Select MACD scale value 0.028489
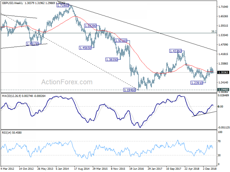 pos(223,95)
